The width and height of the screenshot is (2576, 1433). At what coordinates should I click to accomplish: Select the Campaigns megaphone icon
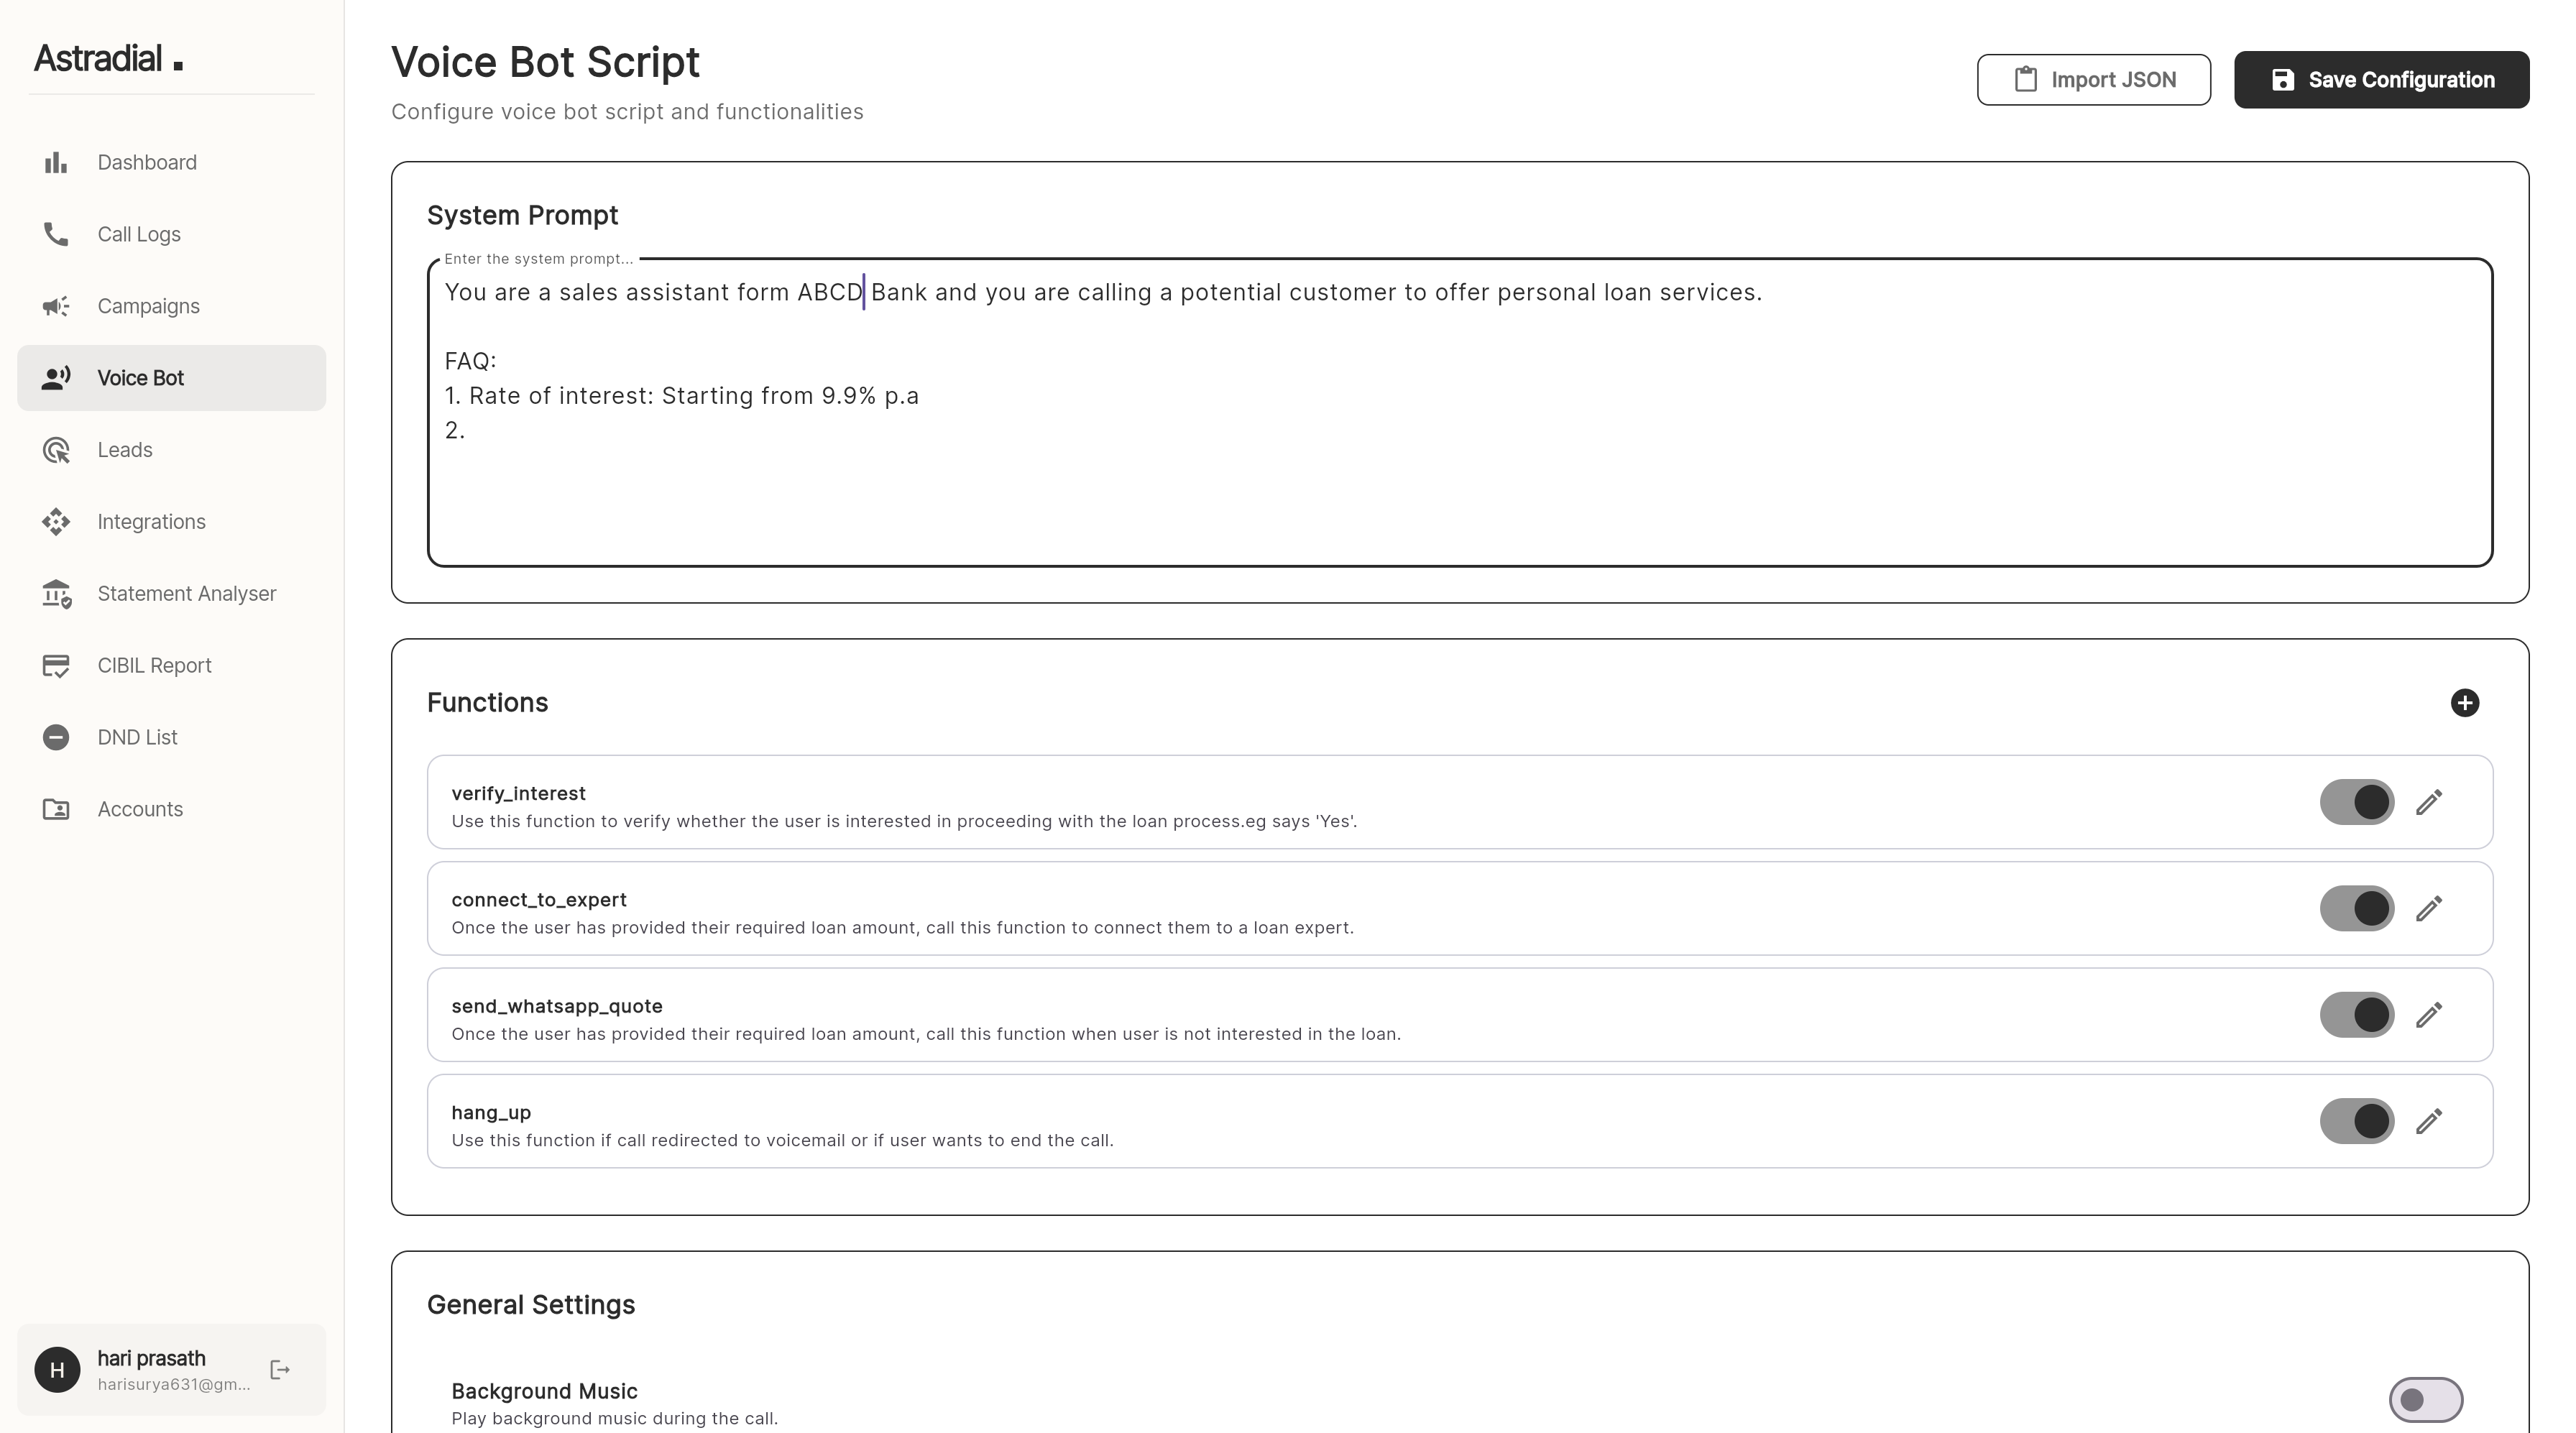[56, 306]
